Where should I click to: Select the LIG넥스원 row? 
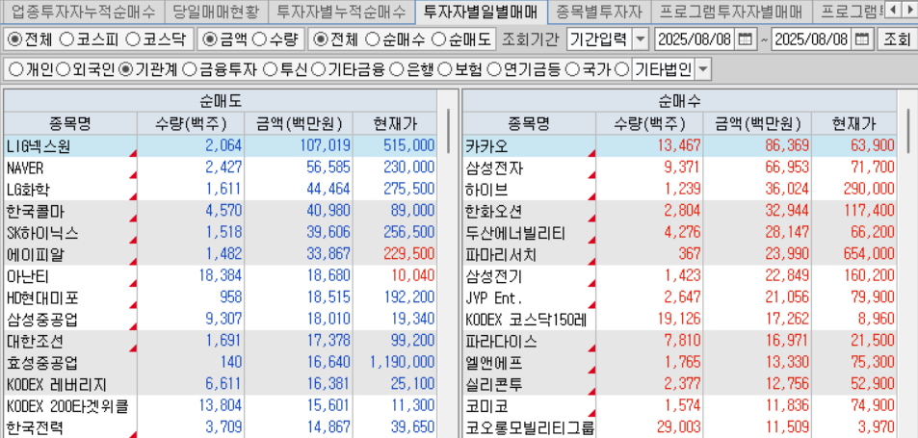[221, 145]
